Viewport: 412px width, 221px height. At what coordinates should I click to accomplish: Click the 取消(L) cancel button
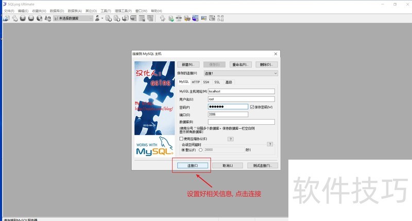coord(228,165)
